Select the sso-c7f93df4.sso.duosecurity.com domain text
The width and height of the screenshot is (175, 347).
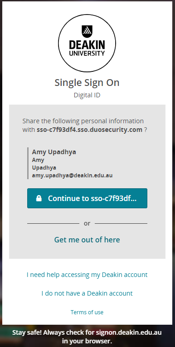89,130
